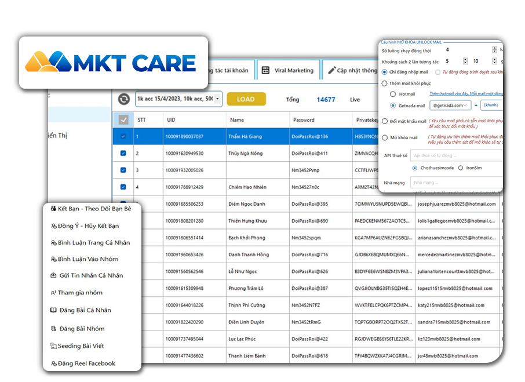Open the account category dropdown next to LOAD
525x382 pixels.
[x=218, y=99]
